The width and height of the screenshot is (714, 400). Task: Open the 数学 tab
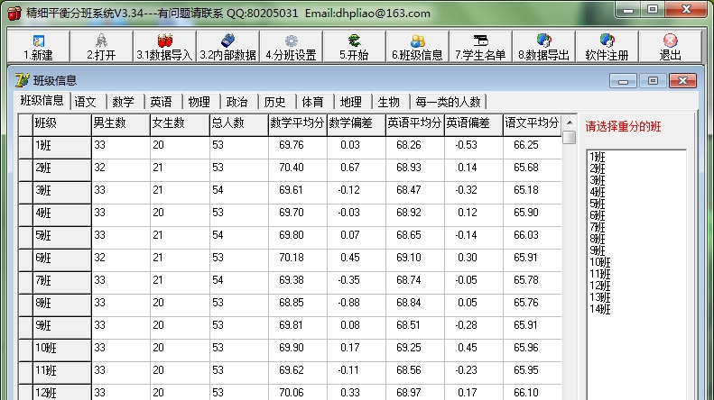click(124, 102)
